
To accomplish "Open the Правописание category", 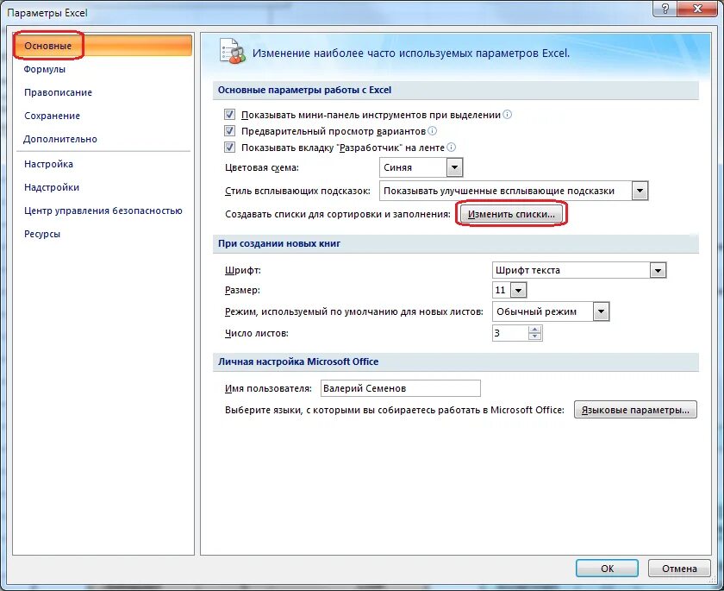I will [x=59, y=92].
